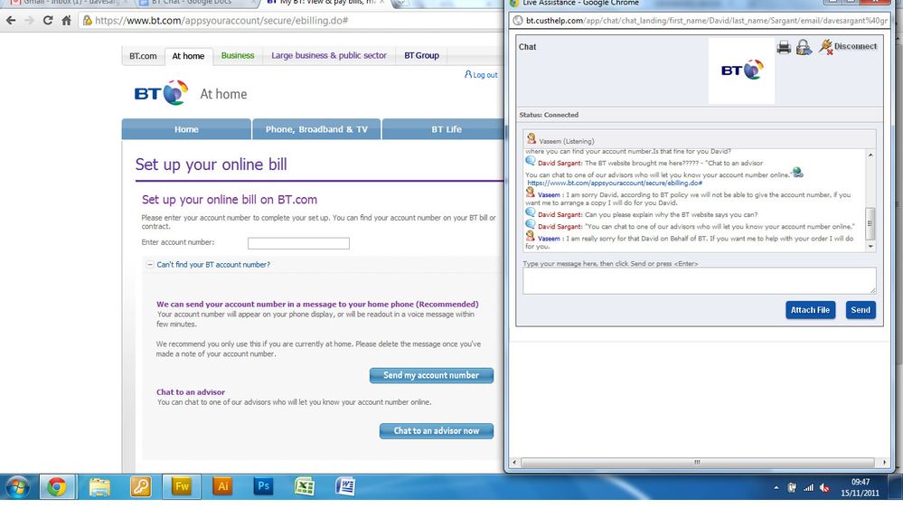Viewport: 903px width, 508px height.
Task: Click the chat window address bar
Action: (x=699, y=21)
